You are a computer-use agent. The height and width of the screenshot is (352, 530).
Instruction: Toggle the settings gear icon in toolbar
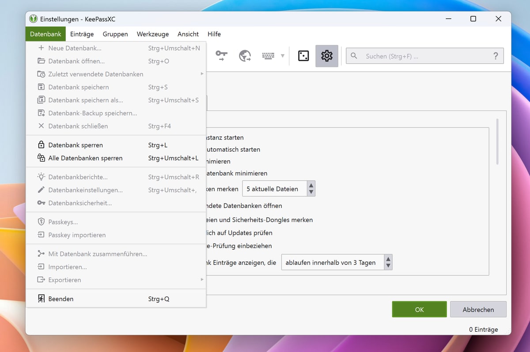327,56
